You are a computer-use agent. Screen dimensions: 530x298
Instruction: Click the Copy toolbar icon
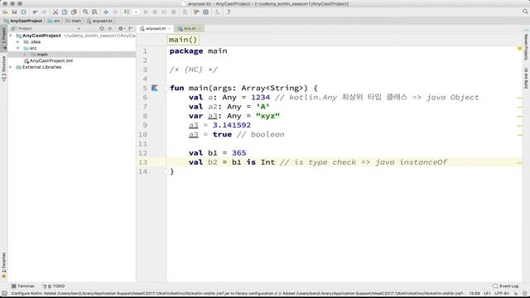[65, 12]
